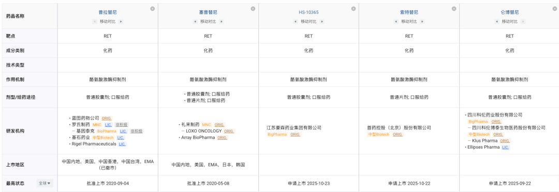This screenshot has height=192, width=559.
Task: Click the right move arrow under 仑博替尼
Action: tap(523, 21)
